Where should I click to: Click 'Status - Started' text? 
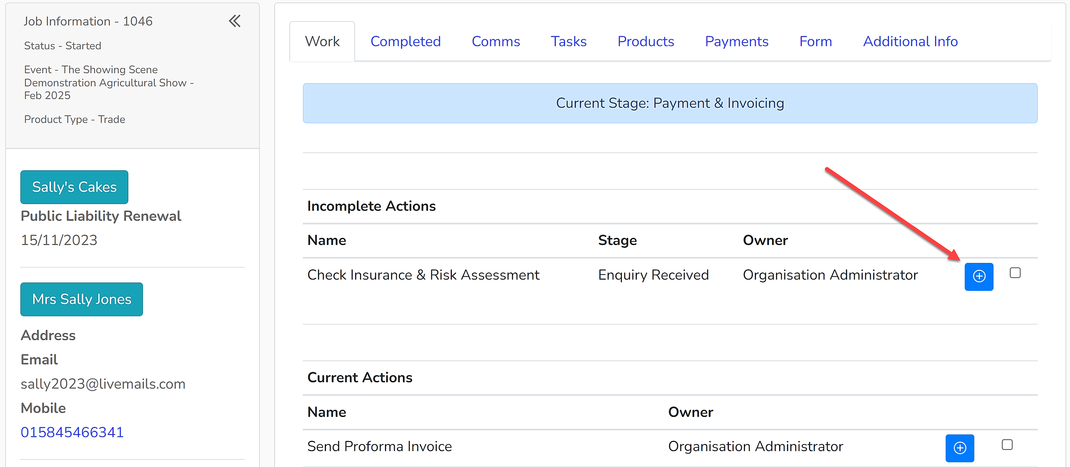pyautogui.click(x=63, y=45)
